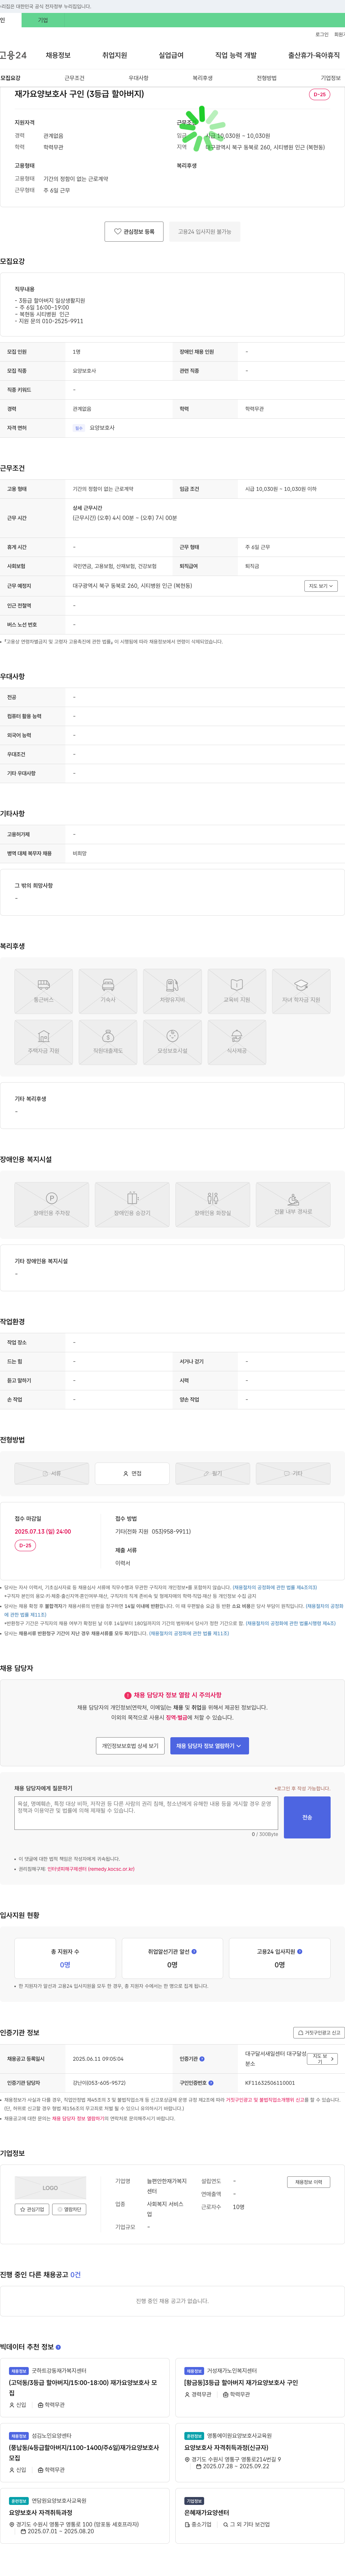Click info icon beside 빅데이터 추천 정보
This screenshot has height=2576, width=345.
(58, 2347)
